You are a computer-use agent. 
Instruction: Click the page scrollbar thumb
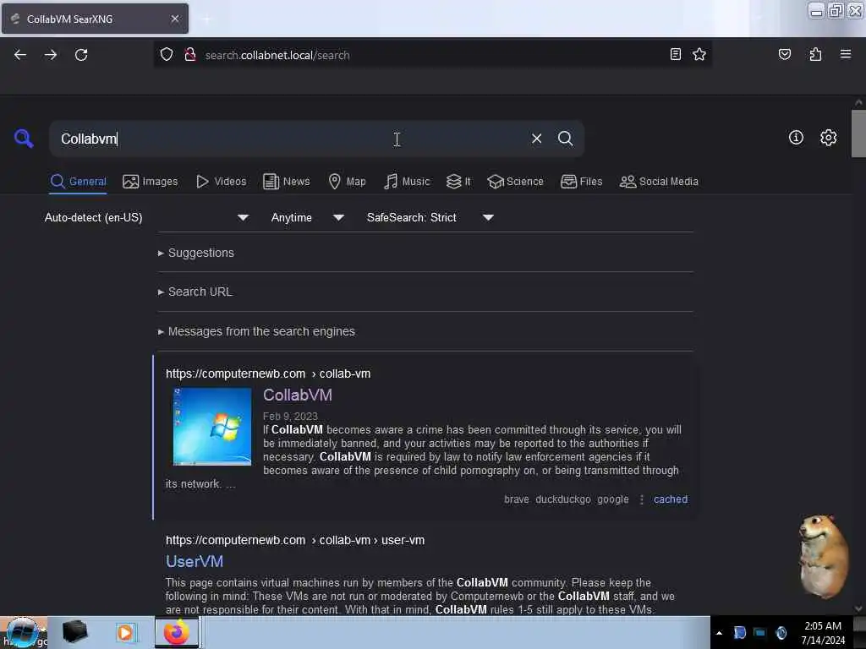pyautogui.click(x=858, y=134)
